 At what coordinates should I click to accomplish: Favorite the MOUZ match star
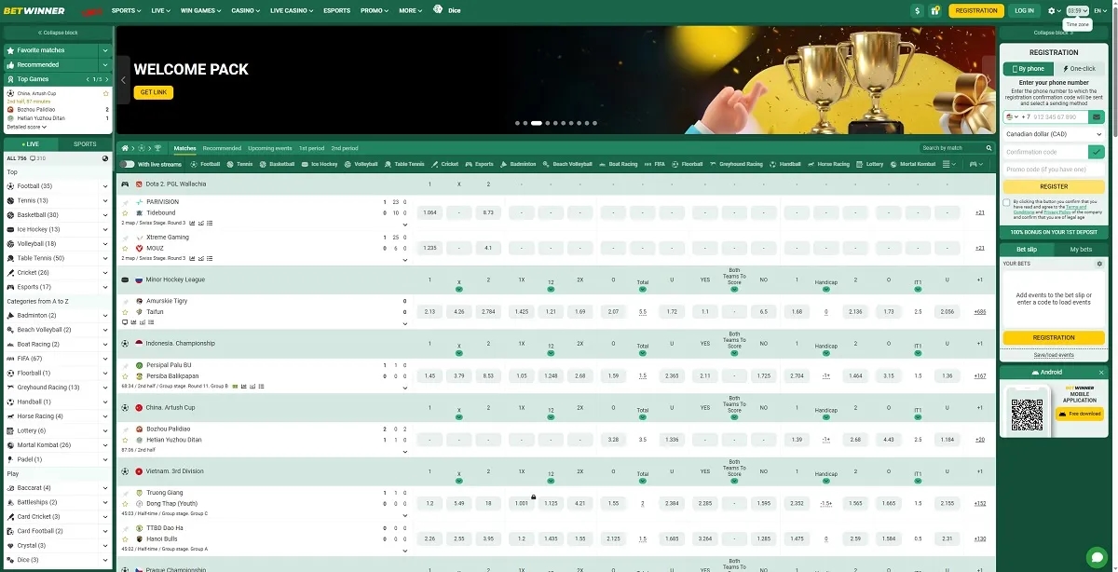[x=125, y=248]
